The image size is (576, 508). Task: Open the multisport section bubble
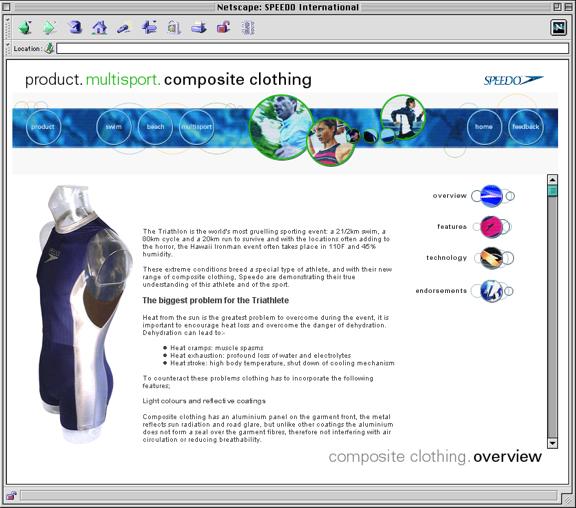click(196, 127)
